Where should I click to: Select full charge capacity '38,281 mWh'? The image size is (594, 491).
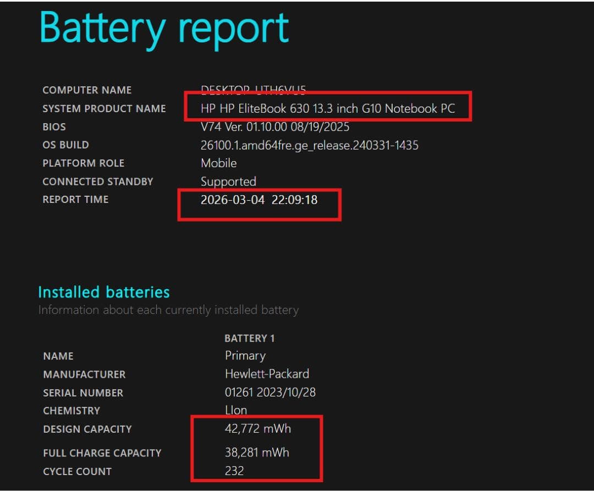[257, 453]
